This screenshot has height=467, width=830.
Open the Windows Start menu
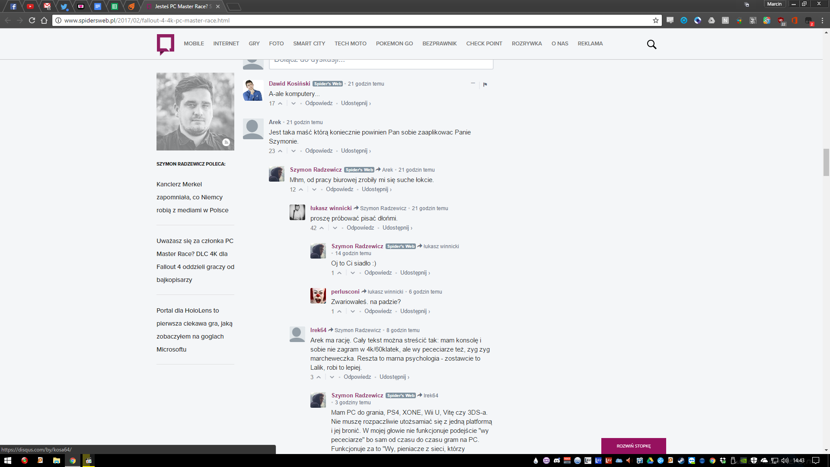(x=7, y=461)
